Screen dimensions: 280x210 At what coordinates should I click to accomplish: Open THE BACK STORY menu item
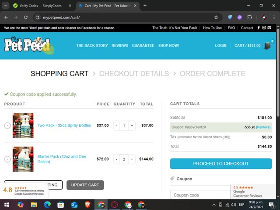click(x=92, y=45)
